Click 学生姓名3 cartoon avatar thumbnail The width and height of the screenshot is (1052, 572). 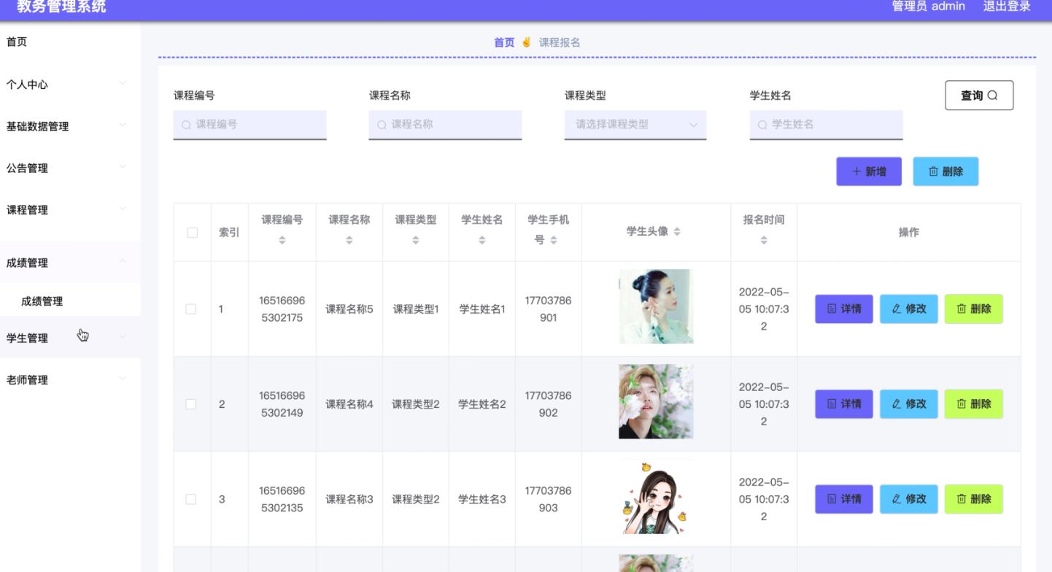656,496
